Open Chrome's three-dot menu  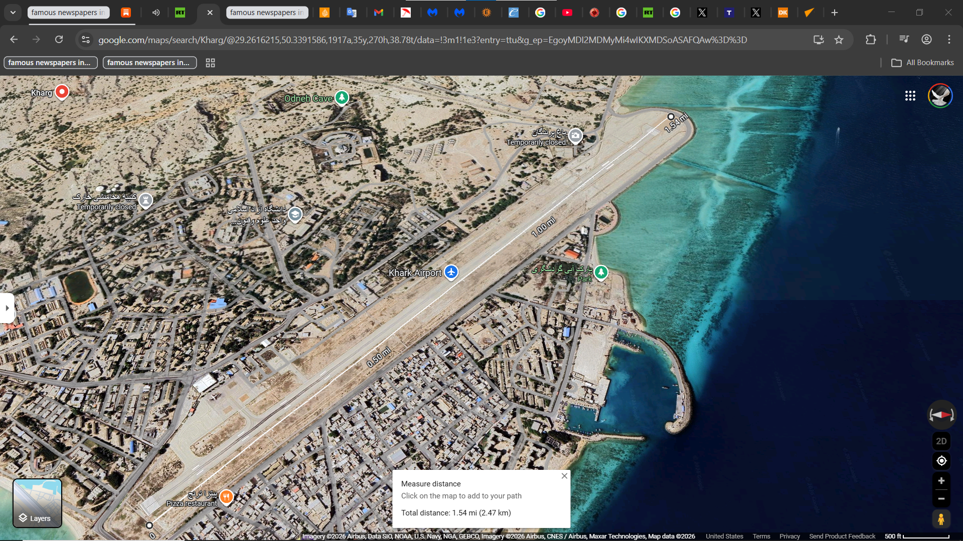coord(949,40)
